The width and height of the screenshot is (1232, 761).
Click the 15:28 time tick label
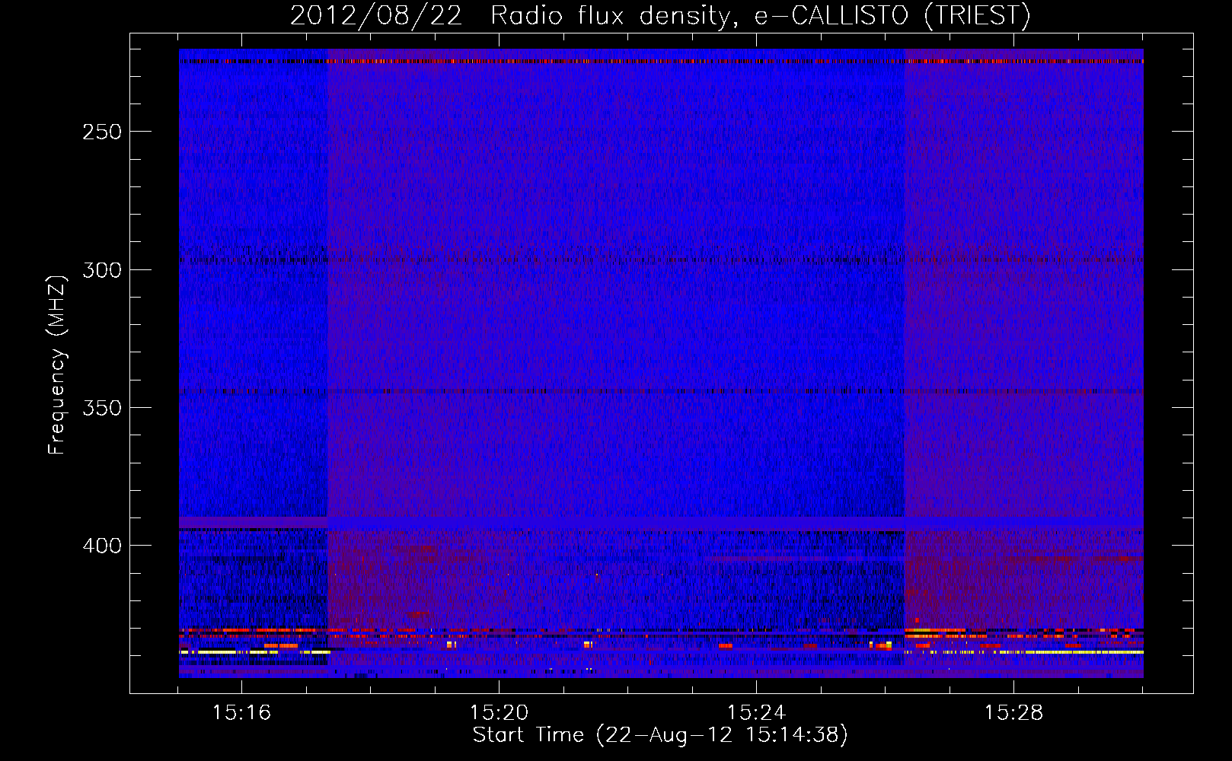tap(1013, 712)
